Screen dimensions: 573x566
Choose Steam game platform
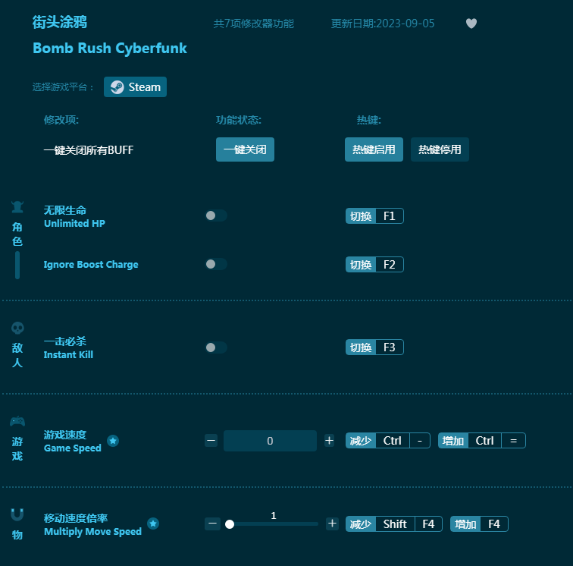(x=135, y=87)
